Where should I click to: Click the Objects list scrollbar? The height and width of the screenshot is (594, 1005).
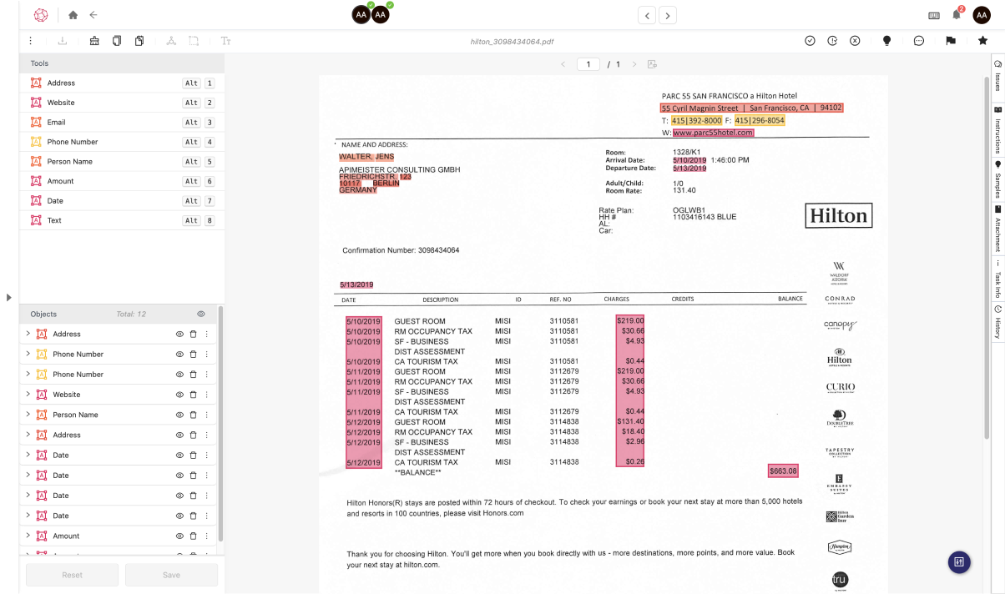[220, 424]
